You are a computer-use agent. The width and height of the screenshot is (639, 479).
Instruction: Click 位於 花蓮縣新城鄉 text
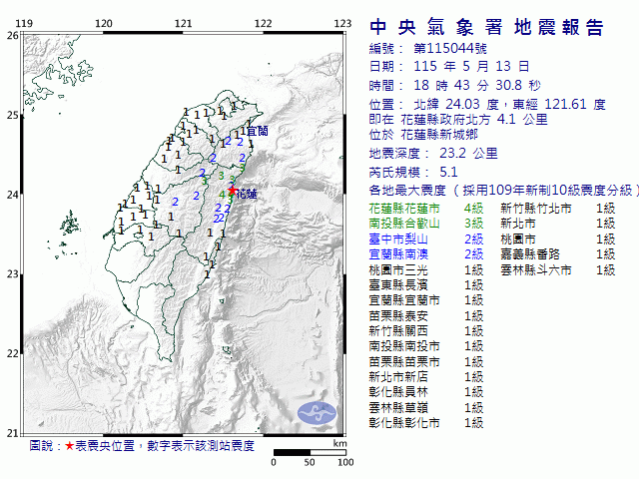point(423,135)
